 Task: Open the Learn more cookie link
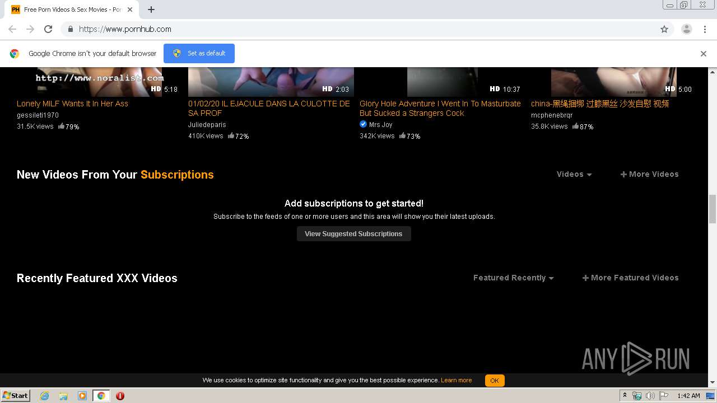coord(456,381)
